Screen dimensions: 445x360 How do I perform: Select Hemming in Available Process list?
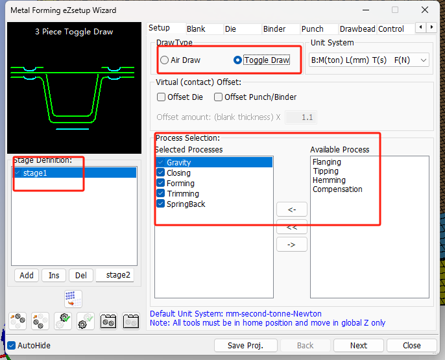[x=329, y=180]
